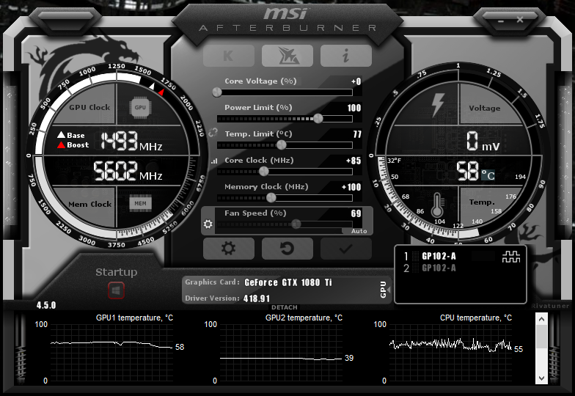Click the Temp. Limit 77 value field
This screenshot has height=396, width=575.
pyautogui.click(x=357, y=134)
